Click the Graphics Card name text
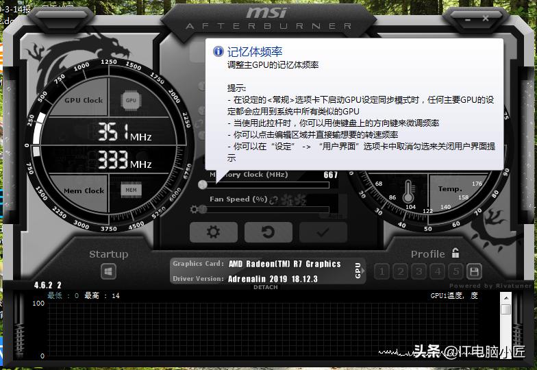 (285, 264)
